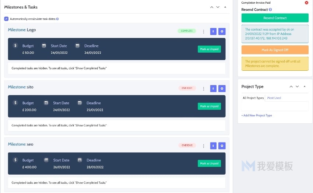
Task: Click the Milestone: Logo title
Action: pos(22,30)
